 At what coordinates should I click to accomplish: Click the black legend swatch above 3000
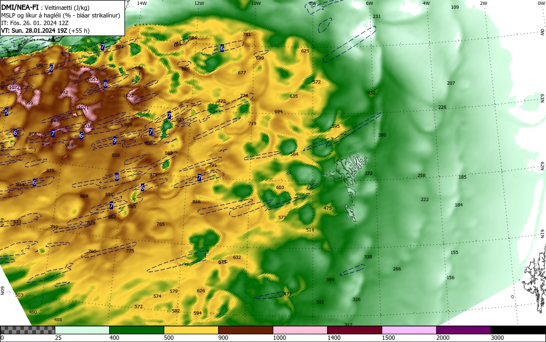pos(518,330)
